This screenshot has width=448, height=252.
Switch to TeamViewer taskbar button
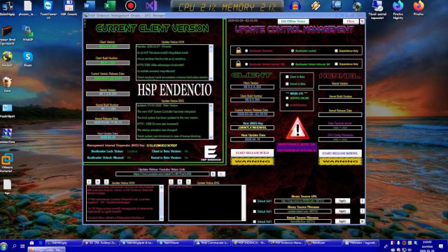(x=175, y=243)
